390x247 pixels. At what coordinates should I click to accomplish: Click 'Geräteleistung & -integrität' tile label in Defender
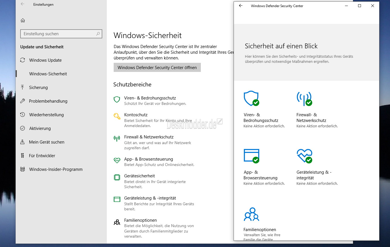[x=314, y=175]
